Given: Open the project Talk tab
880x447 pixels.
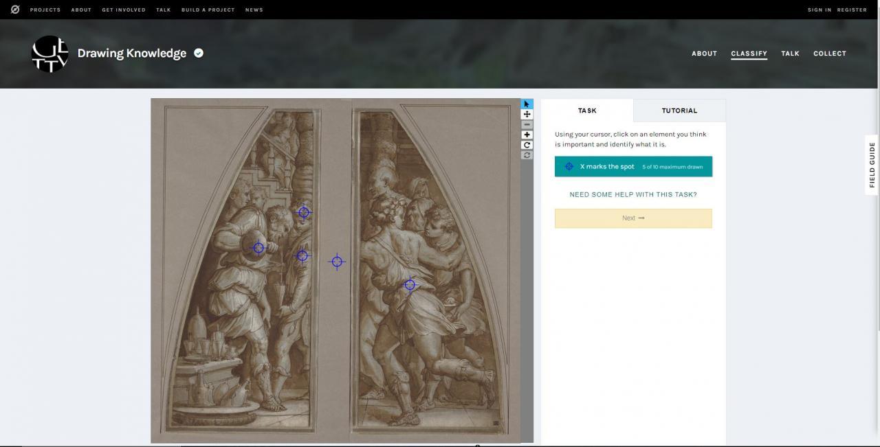Looking at the screenshot, I should pyautogui.click(x=790, y=54).
